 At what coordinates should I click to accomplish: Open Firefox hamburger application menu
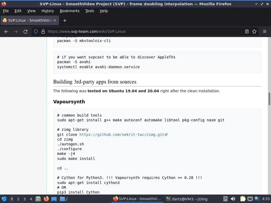[265, 32]
